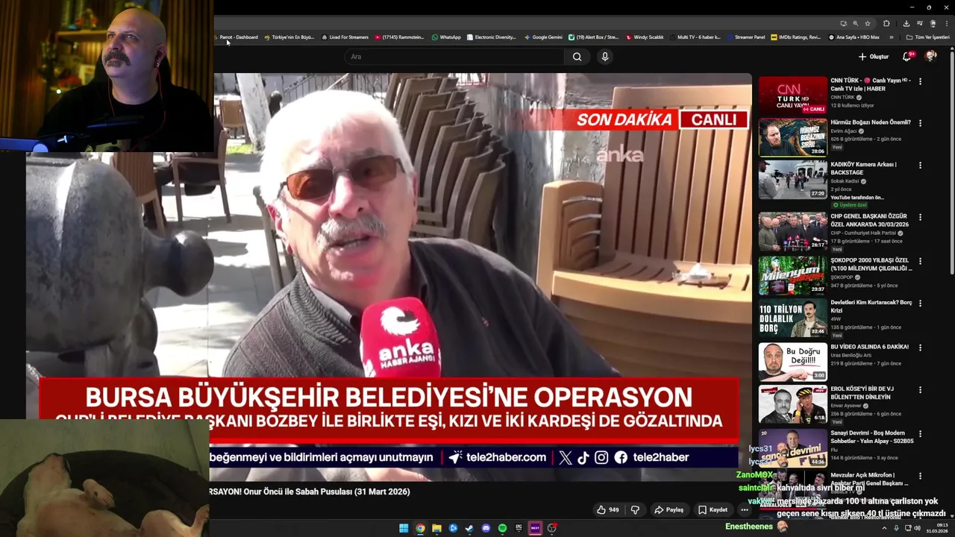The image size is (955, 537).
Task: Open the NEXT app on taskbar
Action: pyautogui.click(x=535, y=528)
